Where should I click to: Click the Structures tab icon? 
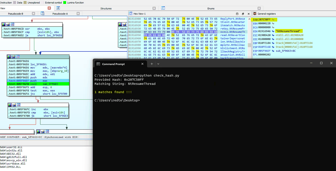point(58,8)
